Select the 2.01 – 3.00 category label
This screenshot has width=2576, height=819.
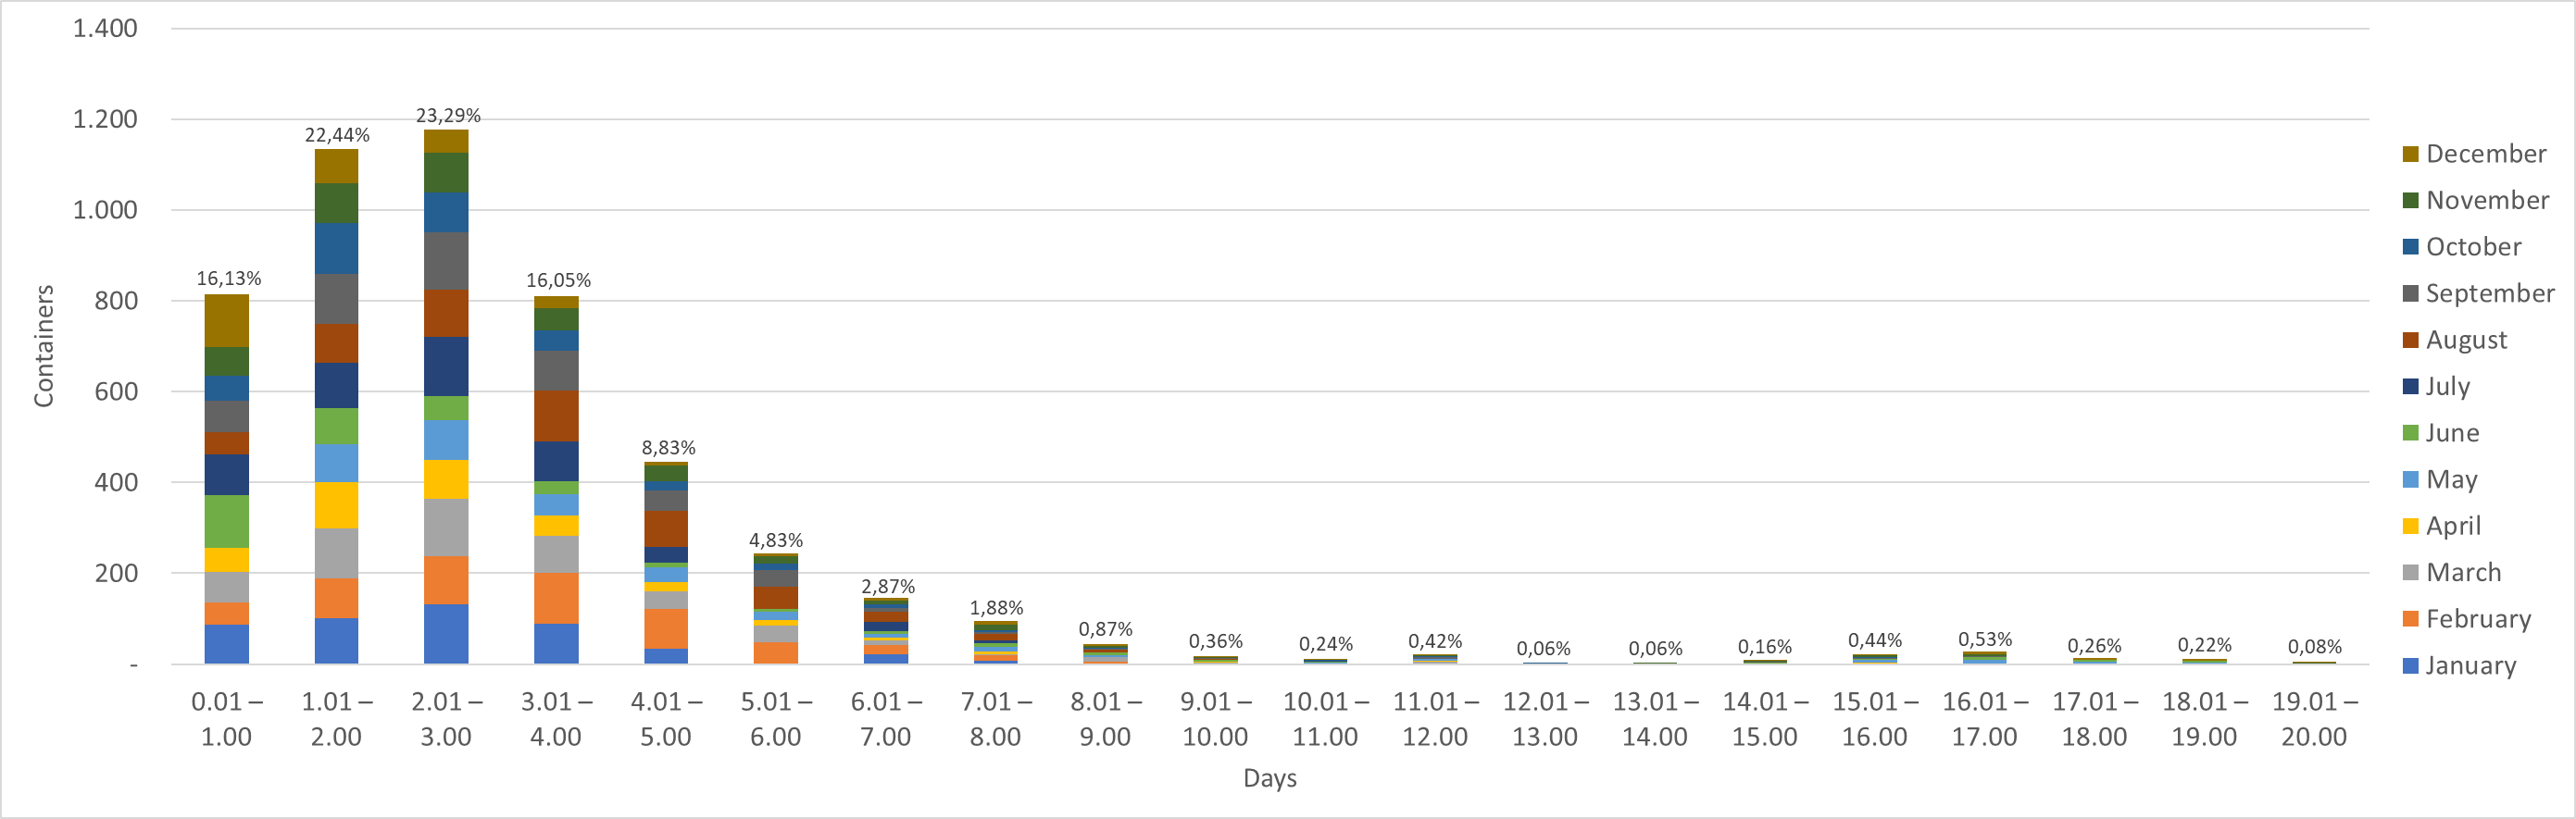tap(446, 719)
